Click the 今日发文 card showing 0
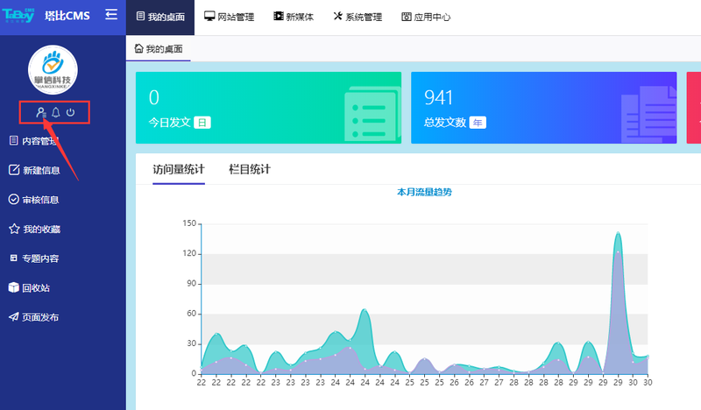The image size is (701, 410). [x=268, y=108]
